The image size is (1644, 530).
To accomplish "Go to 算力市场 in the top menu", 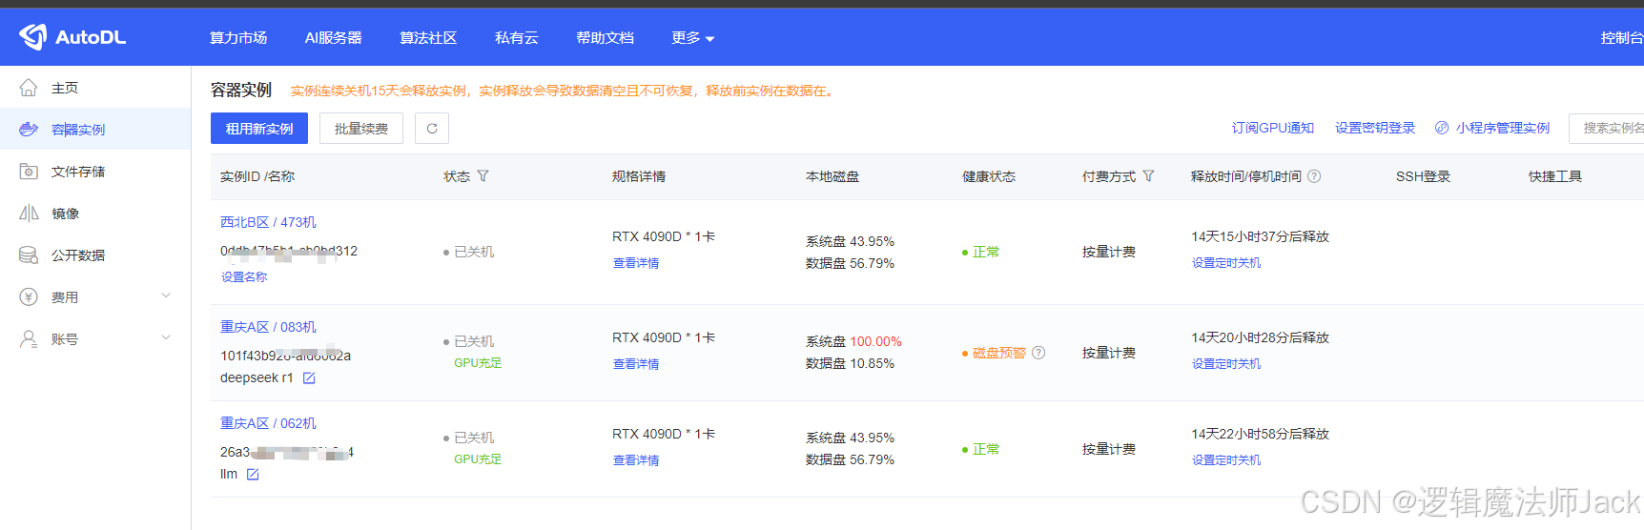I will [238, 38].
